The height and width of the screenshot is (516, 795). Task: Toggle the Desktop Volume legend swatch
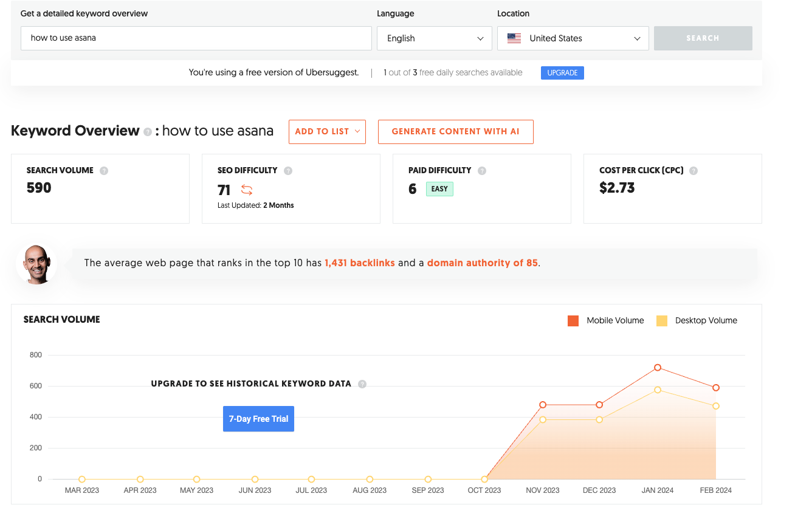click(662, 321)
